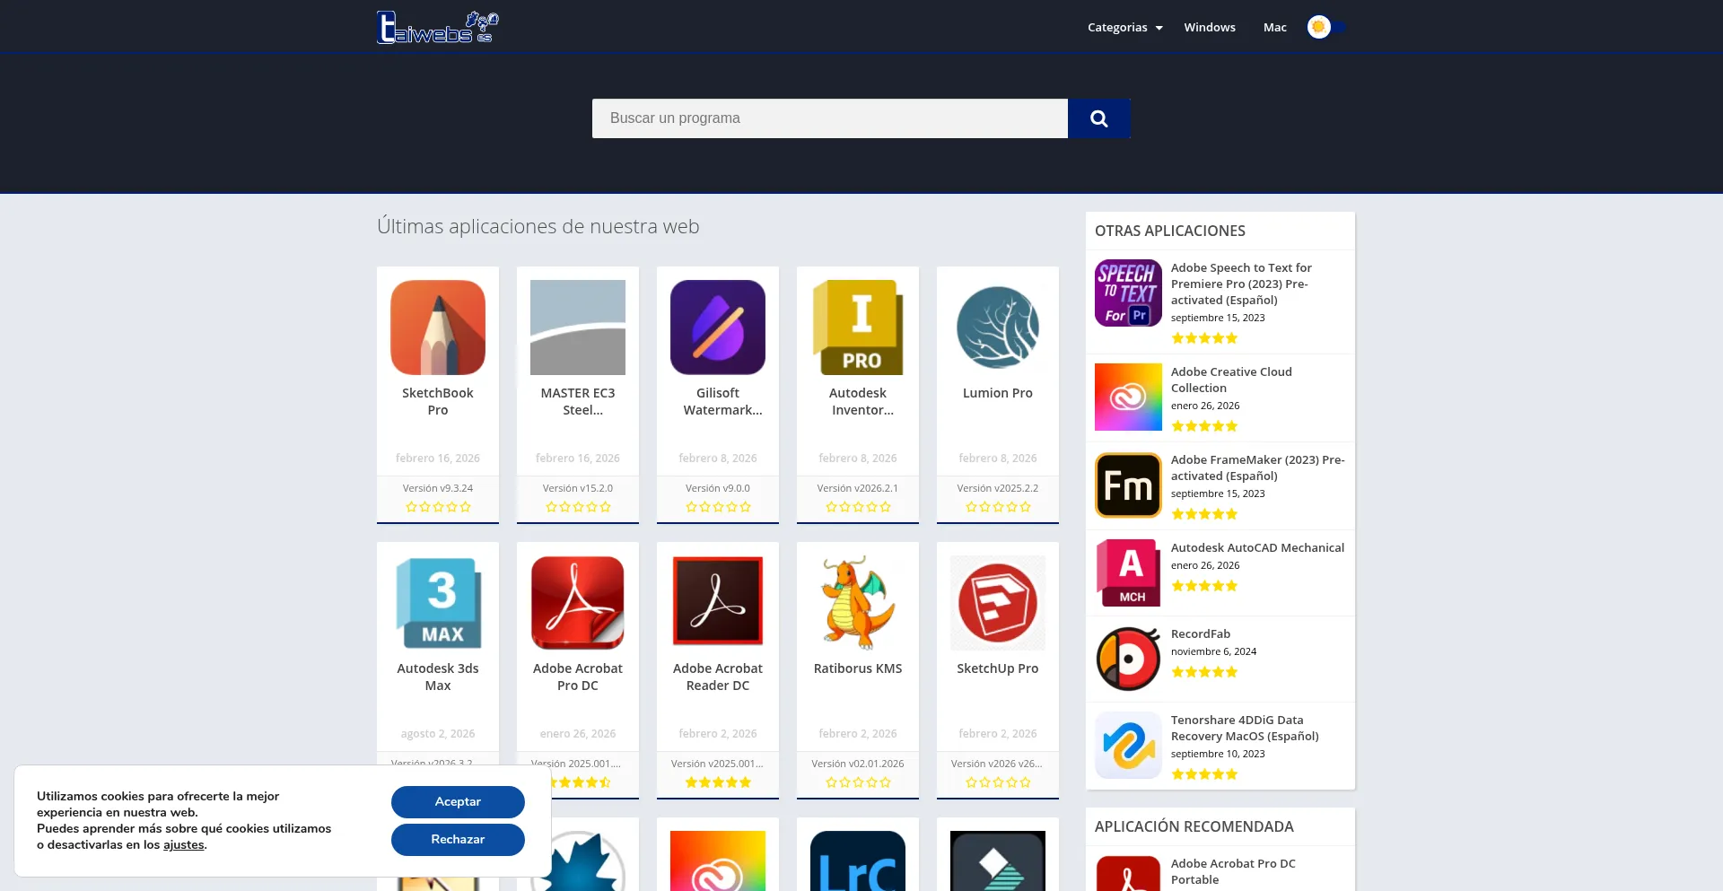Open the Lumion Pro title link
1723x891 pixels.
tap(998, 394)
